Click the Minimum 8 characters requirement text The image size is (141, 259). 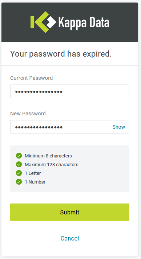click(48, 156)
